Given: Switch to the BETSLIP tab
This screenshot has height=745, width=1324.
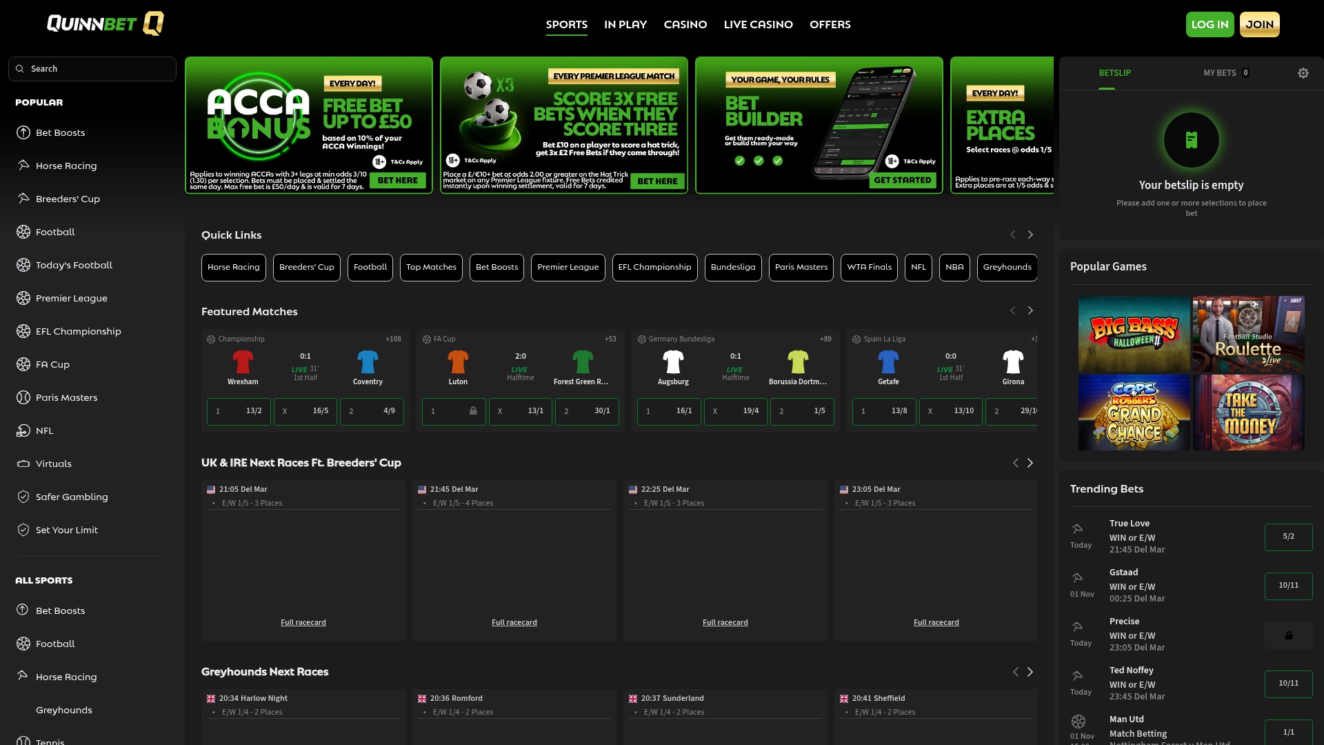Looking at the screenshot, I should pyautogui.click(x=1114, y=73).
